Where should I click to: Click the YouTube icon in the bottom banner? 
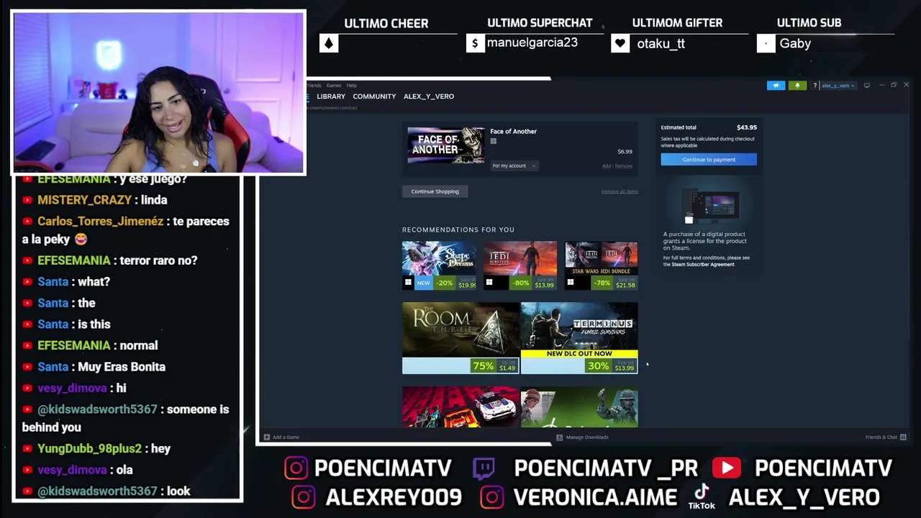pos(727,468)
